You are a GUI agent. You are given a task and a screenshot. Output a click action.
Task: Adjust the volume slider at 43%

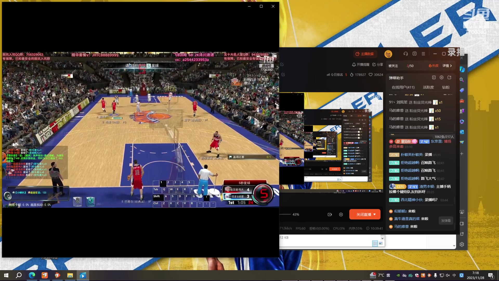285,214
